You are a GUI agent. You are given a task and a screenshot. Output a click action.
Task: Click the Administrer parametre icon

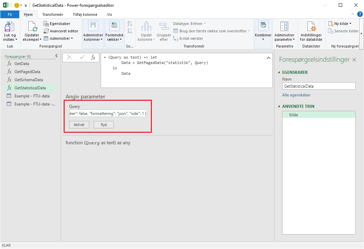tap(284, 27)
